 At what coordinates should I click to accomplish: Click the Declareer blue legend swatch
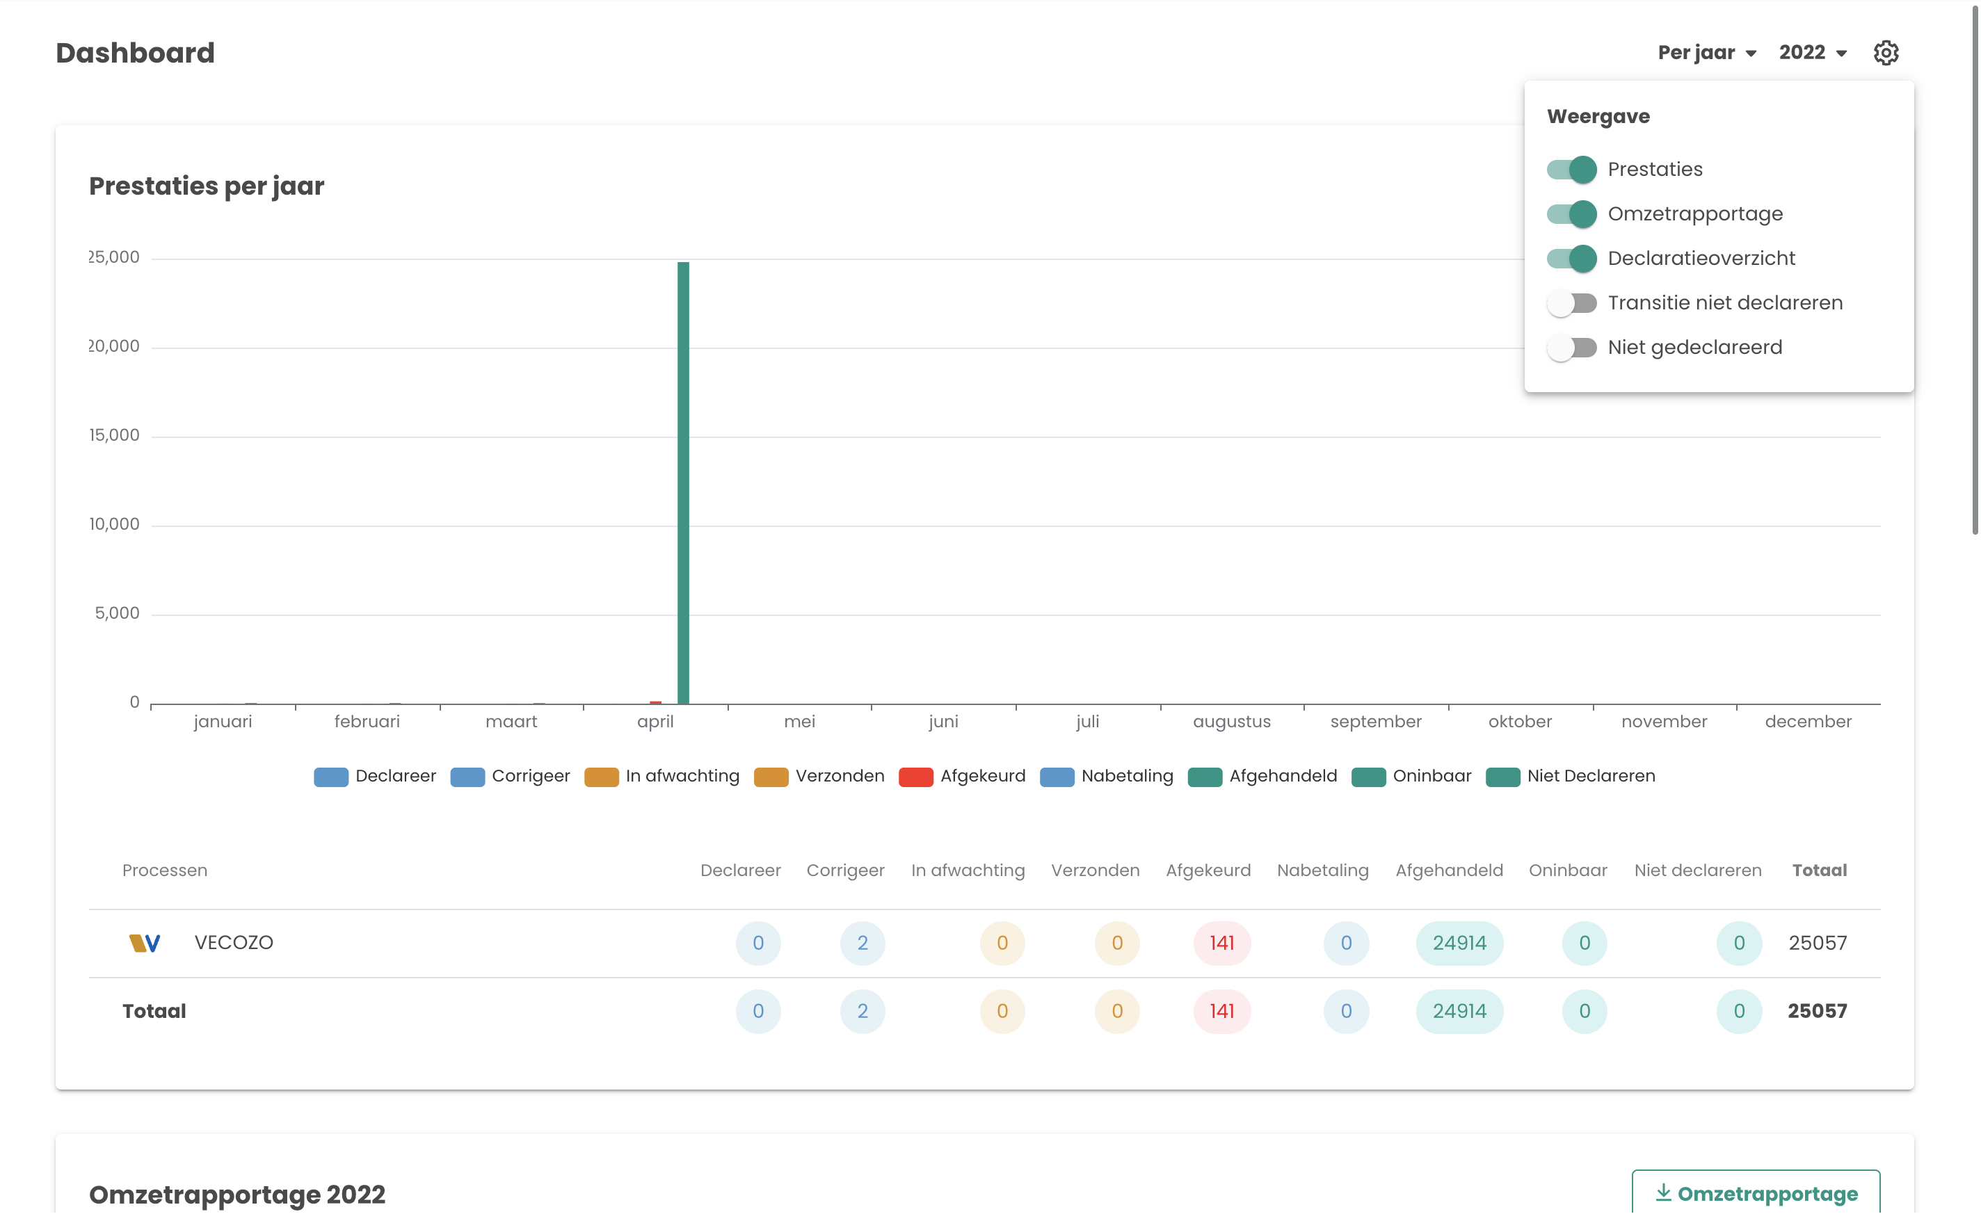click(x=330, y=777)
